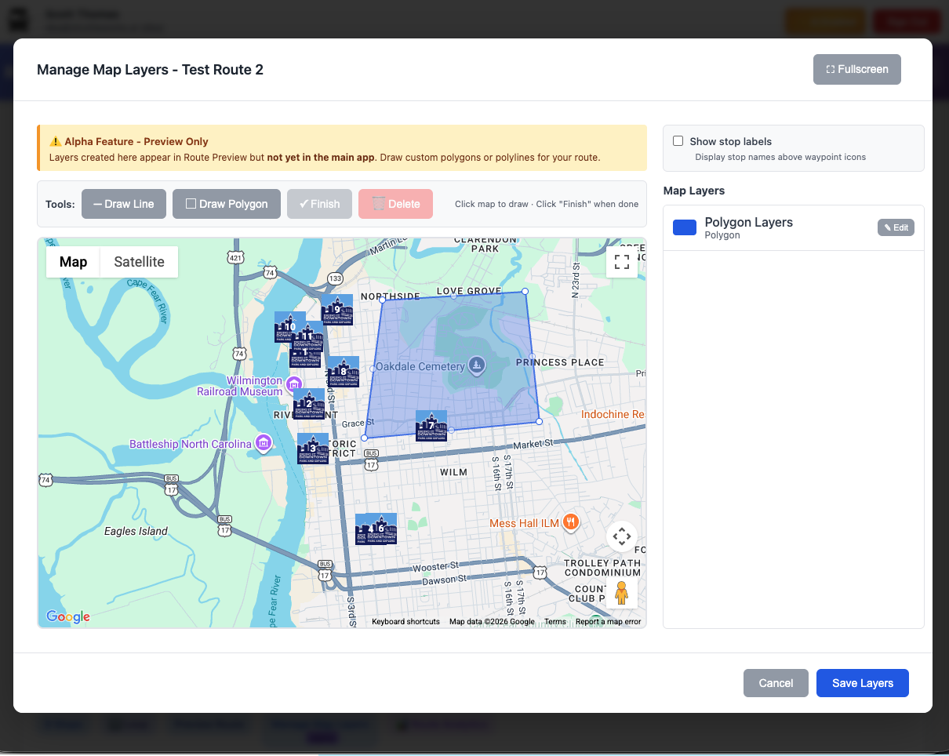
Task: Click the Delete trash tool
Action: tap(395, 204)
